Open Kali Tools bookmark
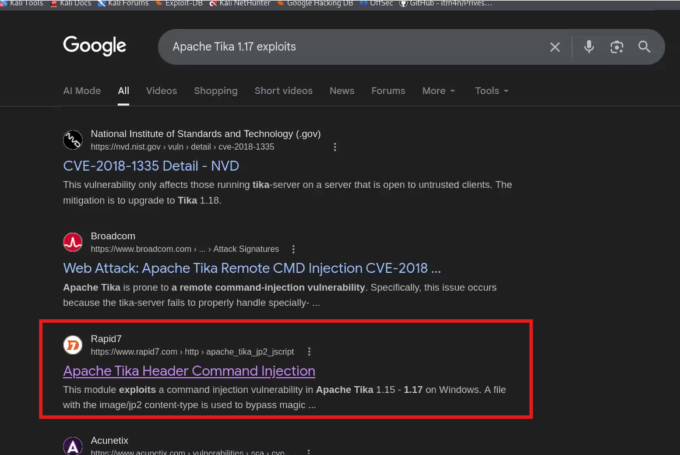 click(22, 3)
